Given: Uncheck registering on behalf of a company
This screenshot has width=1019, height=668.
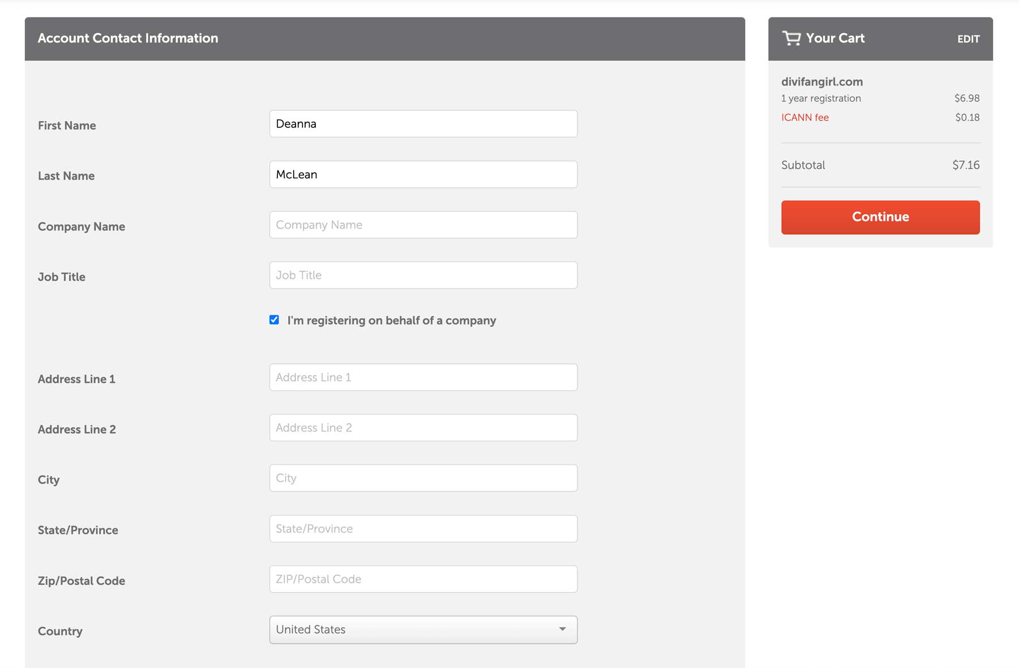Looking at the screenshot, I should point(274,320).
